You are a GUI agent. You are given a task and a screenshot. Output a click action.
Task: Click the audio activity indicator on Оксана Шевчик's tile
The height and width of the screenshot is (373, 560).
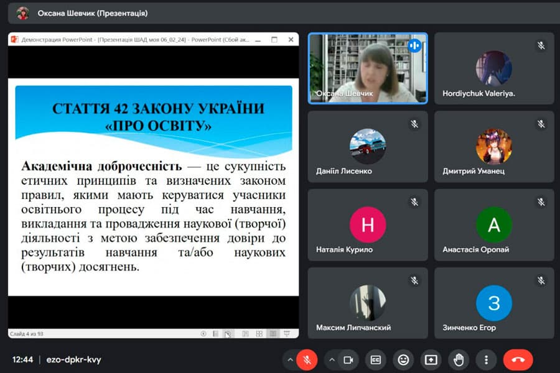414,45
